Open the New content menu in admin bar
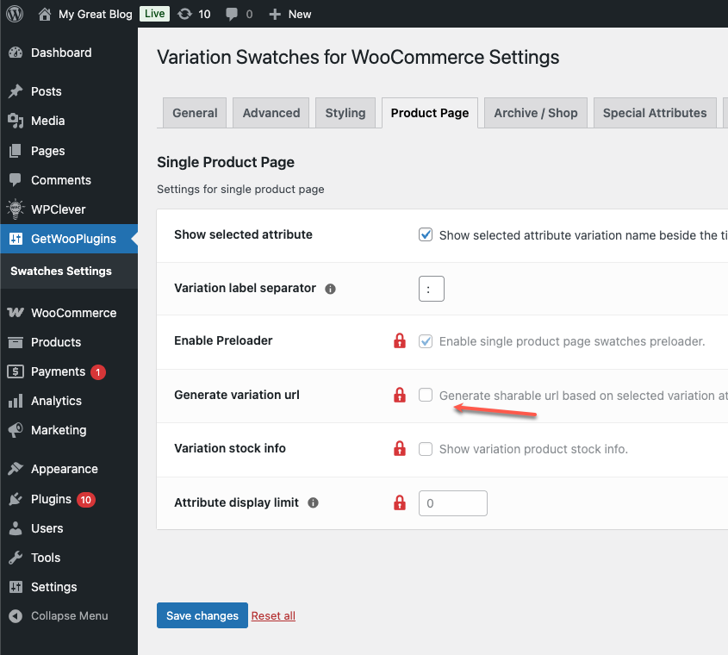Image resolution: width=728 pixels, height=655 pixels. [x=290, y=14]
